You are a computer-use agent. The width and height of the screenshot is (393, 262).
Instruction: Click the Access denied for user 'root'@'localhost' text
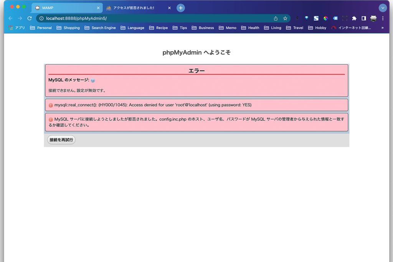point(168,105)
